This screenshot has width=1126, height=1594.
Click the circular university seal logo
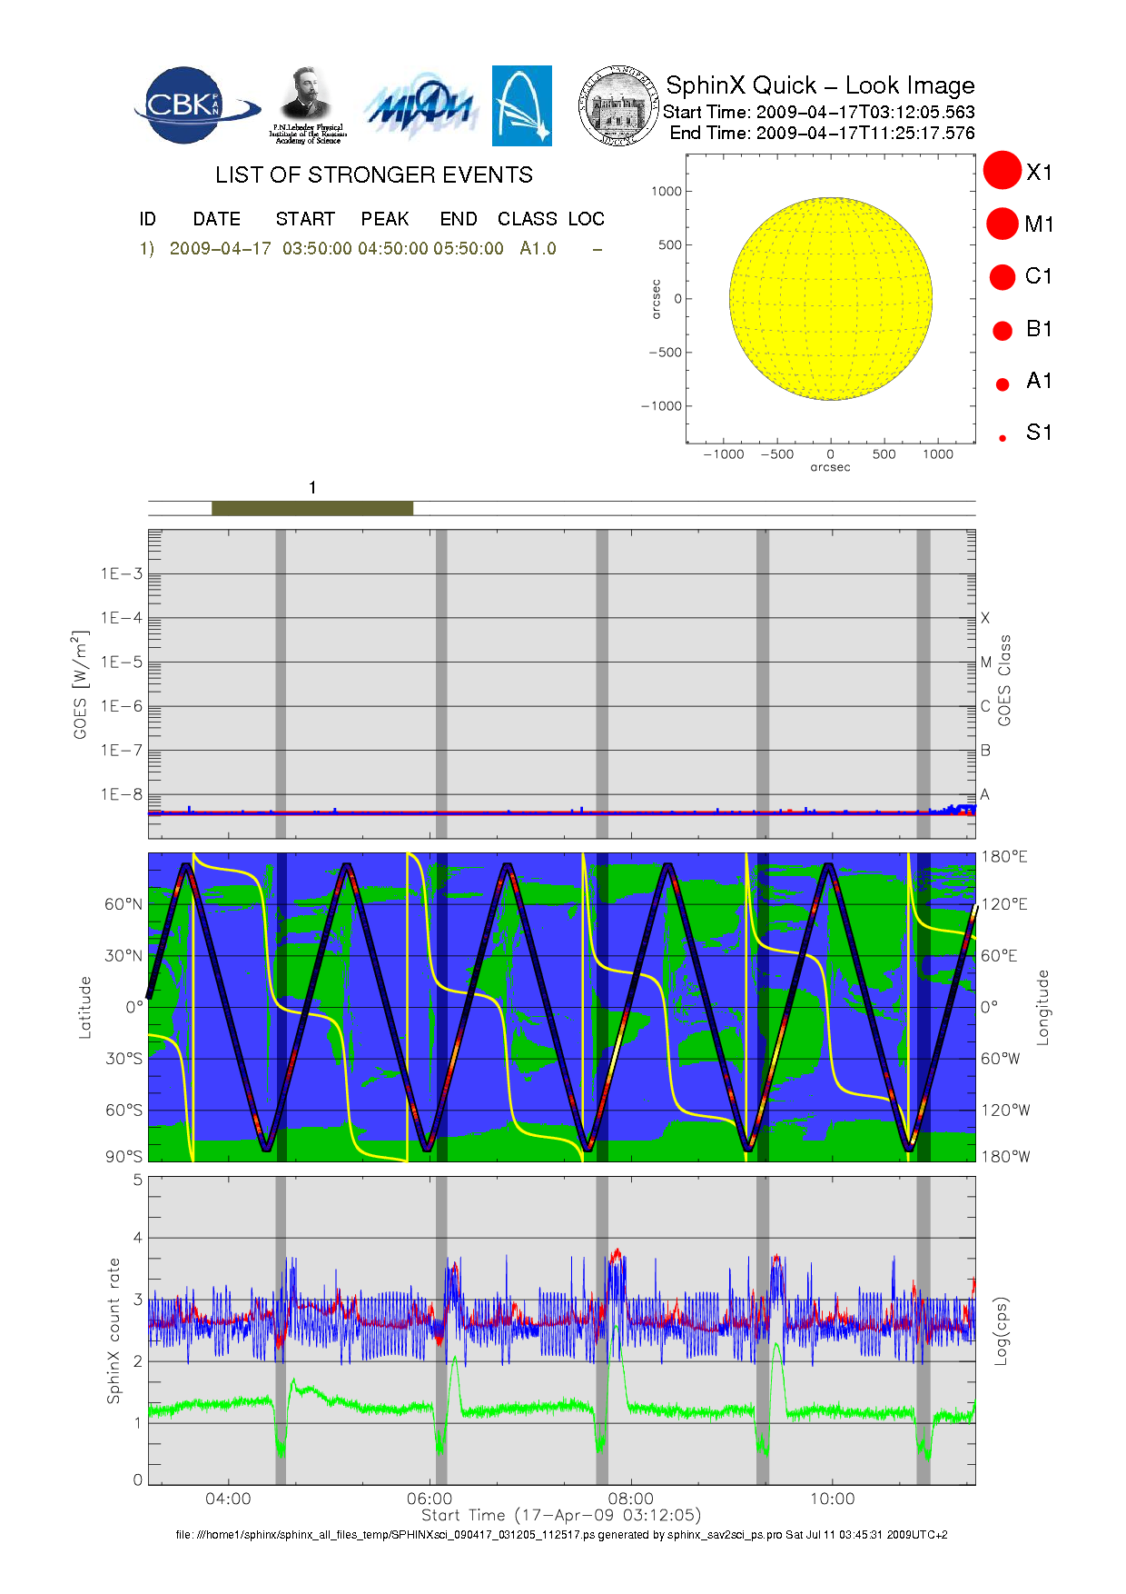tap(617, 105)
